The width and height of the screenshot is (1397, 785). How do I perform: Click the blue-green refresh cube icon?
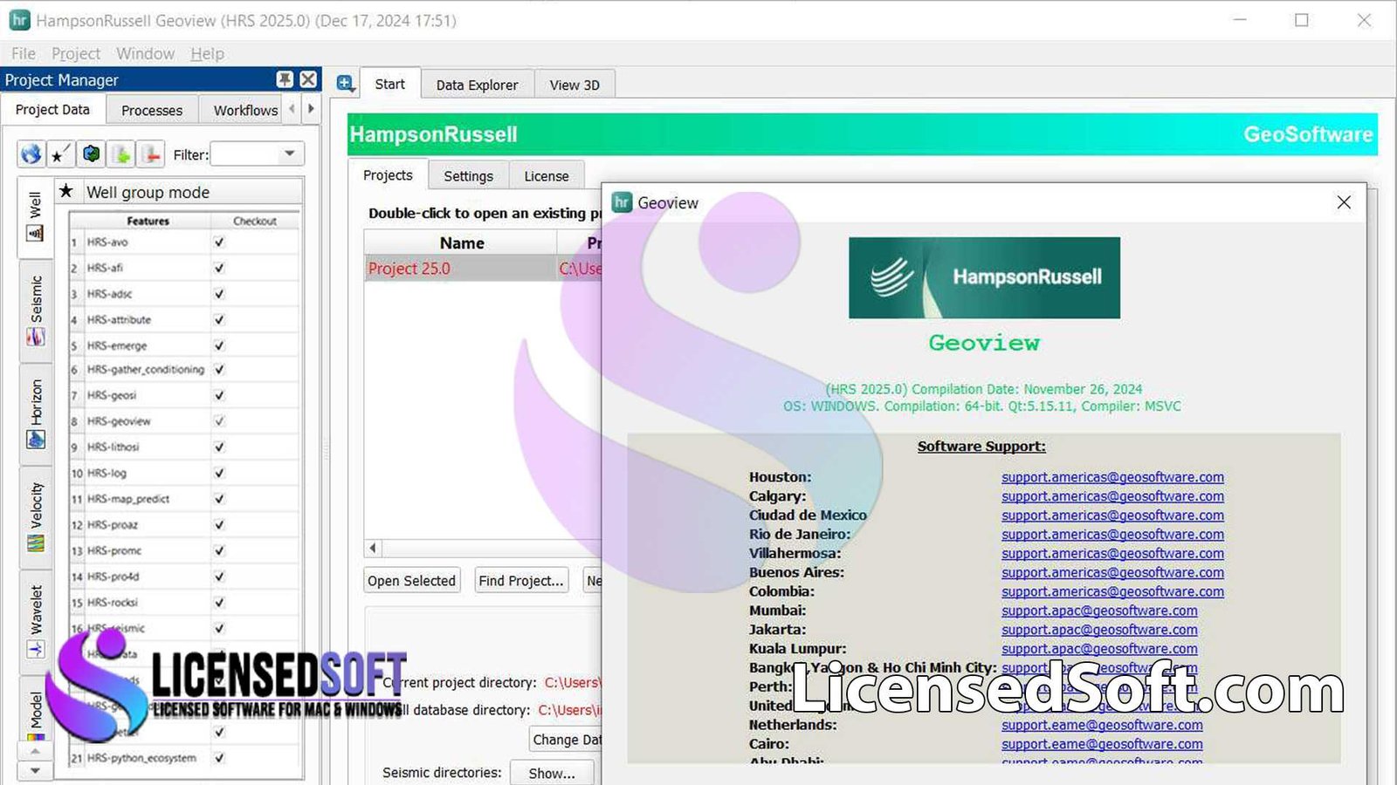[91, 154]
